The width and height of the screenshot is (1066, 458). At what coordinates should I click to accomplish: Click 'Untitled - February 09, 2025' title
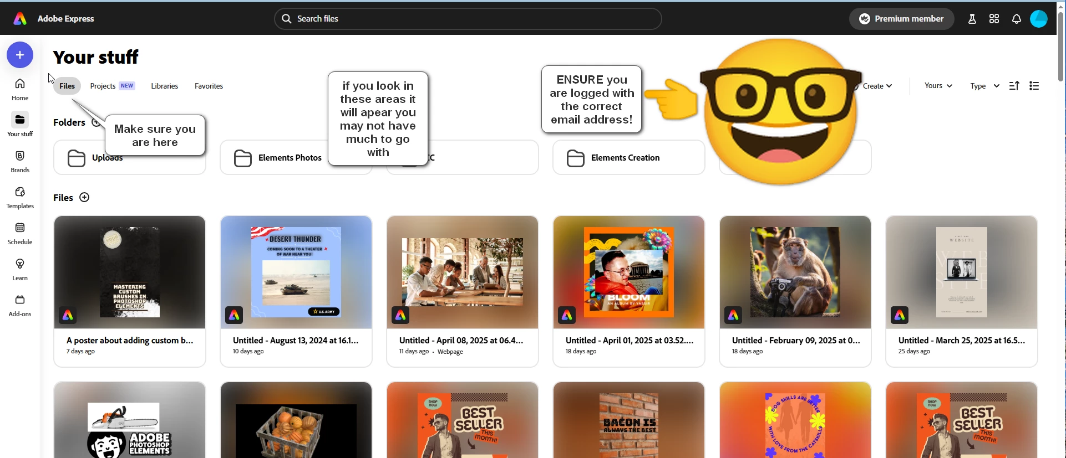click(x=796, y=341)
